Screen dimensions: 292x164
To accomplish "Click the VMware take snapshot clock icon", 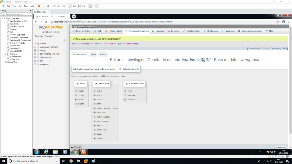I will coord(54,6).
